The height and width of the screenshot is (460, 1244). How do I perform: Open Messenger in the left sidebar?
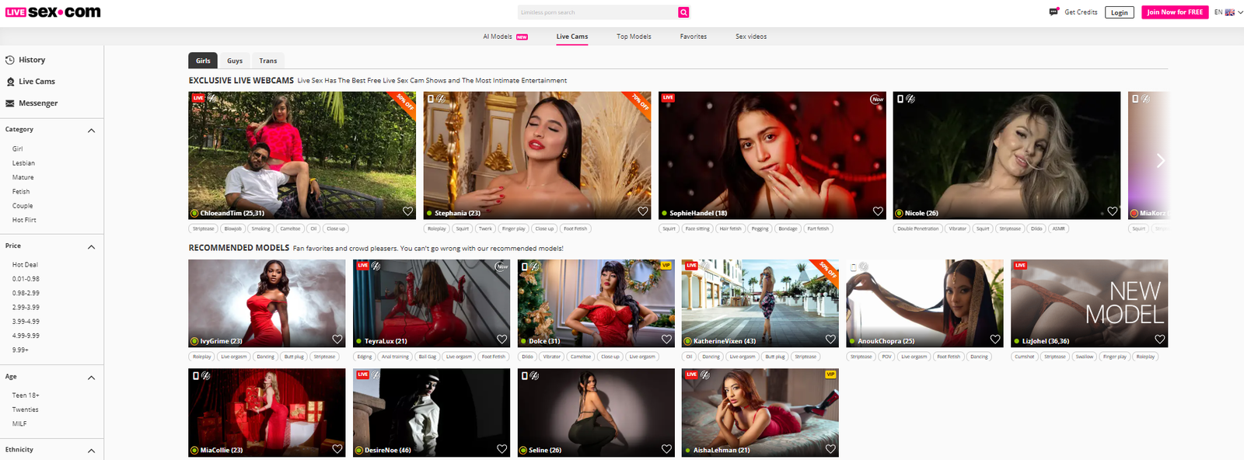37,103
